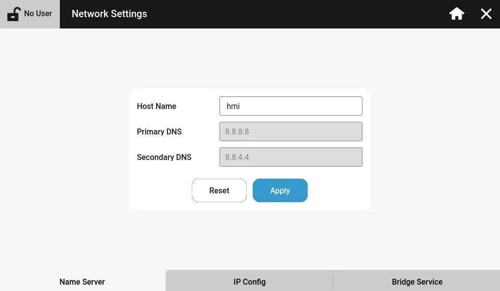
Task: Click the empty gray area above the form
Action: pyautogui.click(x=249, y=59)
